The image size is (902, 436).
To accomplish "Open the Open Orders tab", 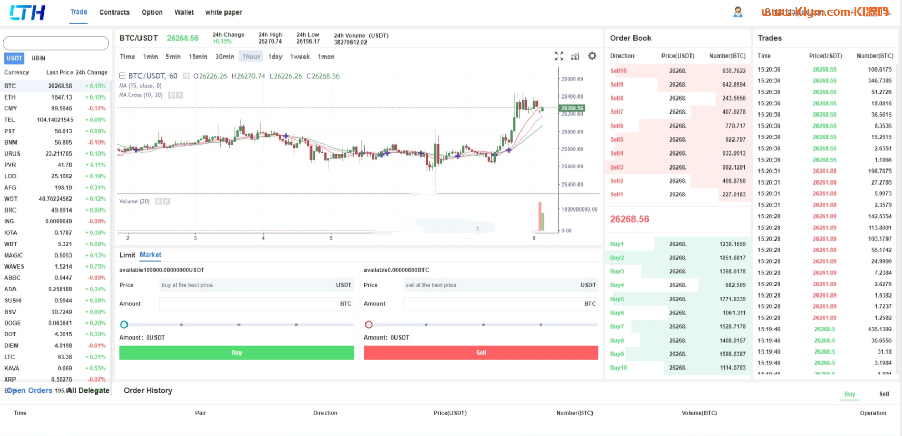I will point(30,391).
